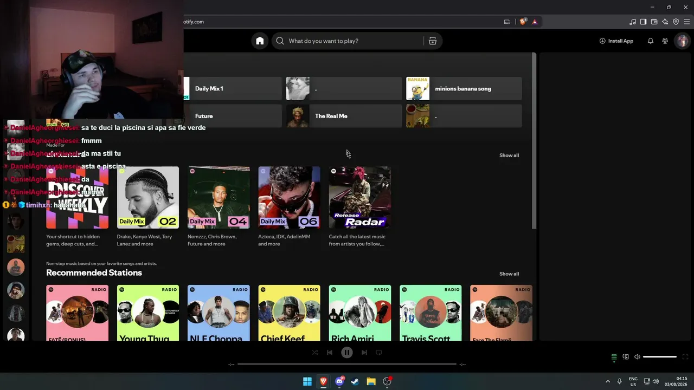
Task: Toggle the Brave sidebar panel
Action: pyautogui.click(x=644, y=22)
